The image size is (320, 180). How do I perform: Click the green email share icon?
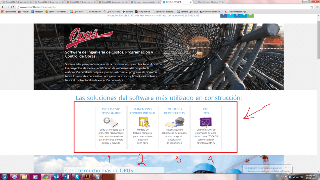point(250,15)
